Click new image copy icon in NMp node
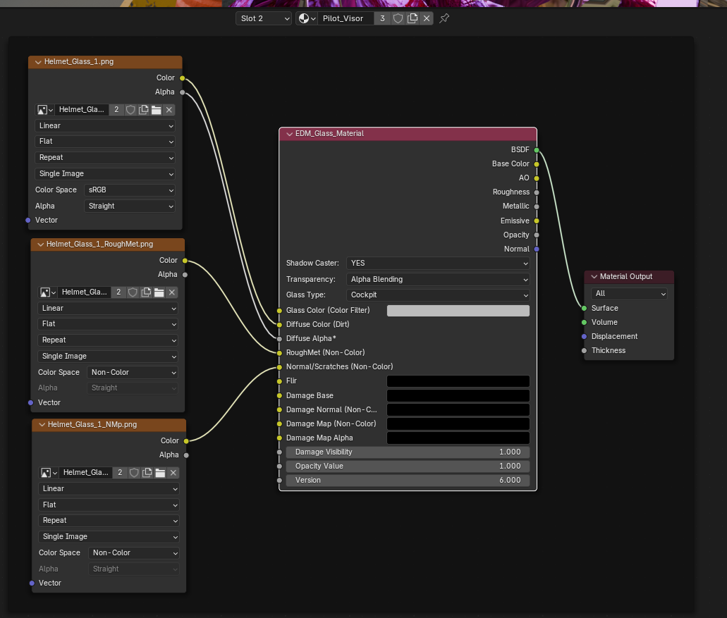This screenshot has height=618, width=727. tap(147, 473)
